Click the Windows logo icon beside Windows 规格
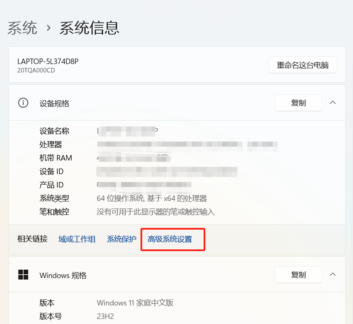 tap(23, 275)
